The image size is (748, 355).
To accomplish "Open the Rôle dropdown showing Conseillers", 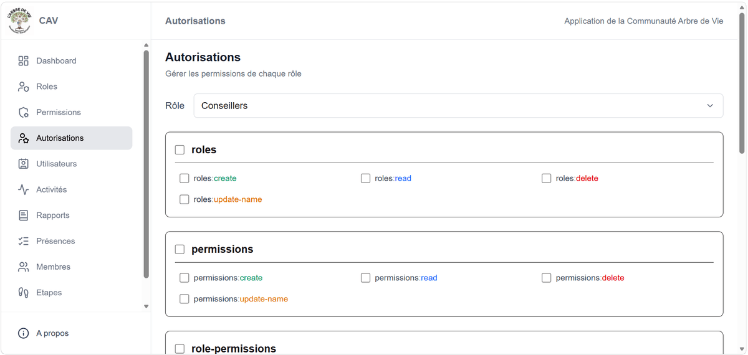I will coord(458,106).
